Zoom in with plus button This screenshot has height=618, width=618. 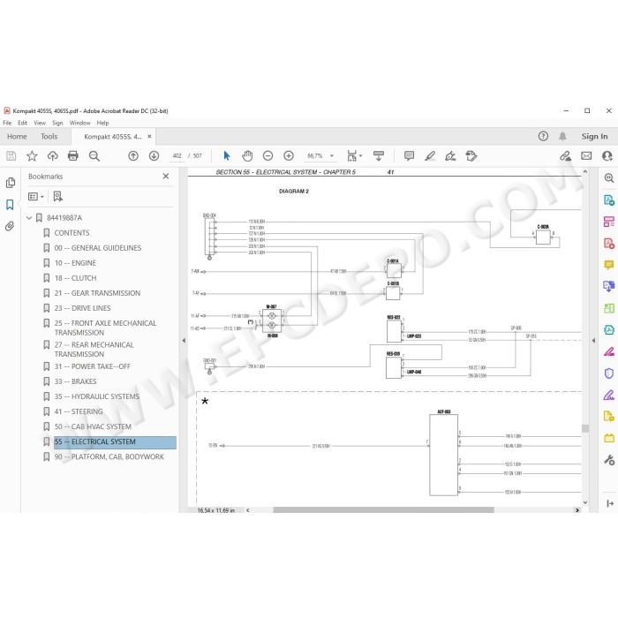click(x=289, y=156)
